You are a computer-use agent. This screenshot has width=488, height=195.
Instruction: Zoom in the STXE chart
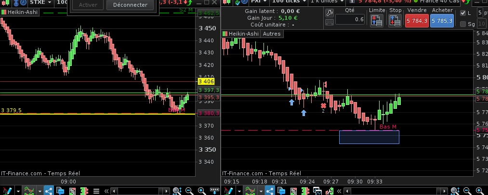click(x=201, y=191)
